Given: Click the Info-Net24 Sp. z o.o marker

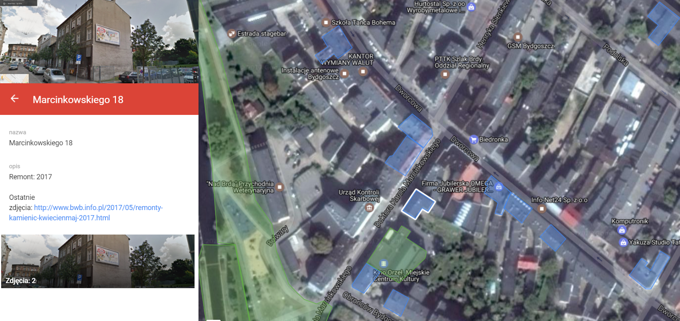Looking at the screenshot, I should coord(541,208).
